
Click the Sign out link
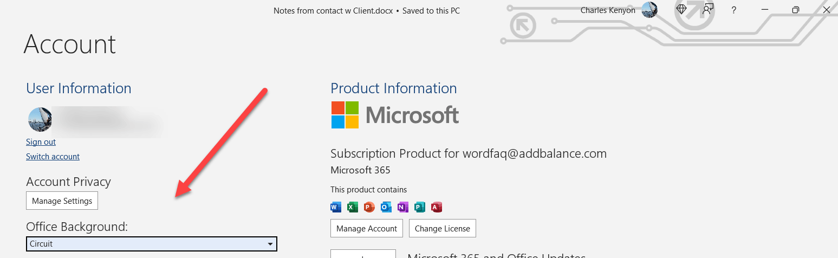pos(41,142)
